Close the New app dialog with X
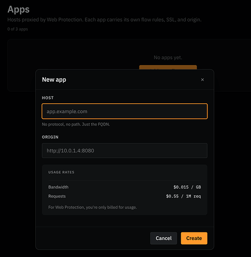The height and width of the screenshot is (257, 251). (202, 80)
